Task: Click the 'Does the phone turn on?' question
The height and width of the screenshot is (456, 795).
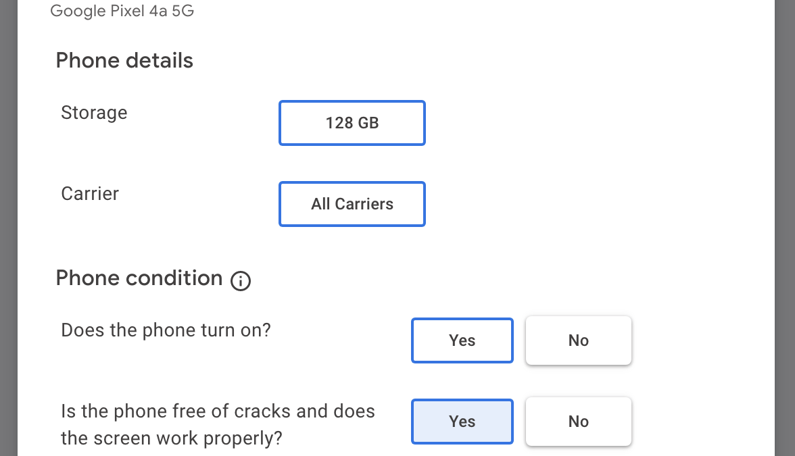Action: point(166,330)
